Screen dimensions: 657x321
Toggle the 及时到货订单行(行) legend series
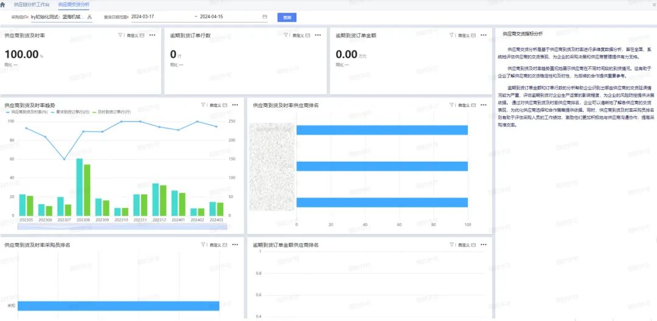[112, 112]
